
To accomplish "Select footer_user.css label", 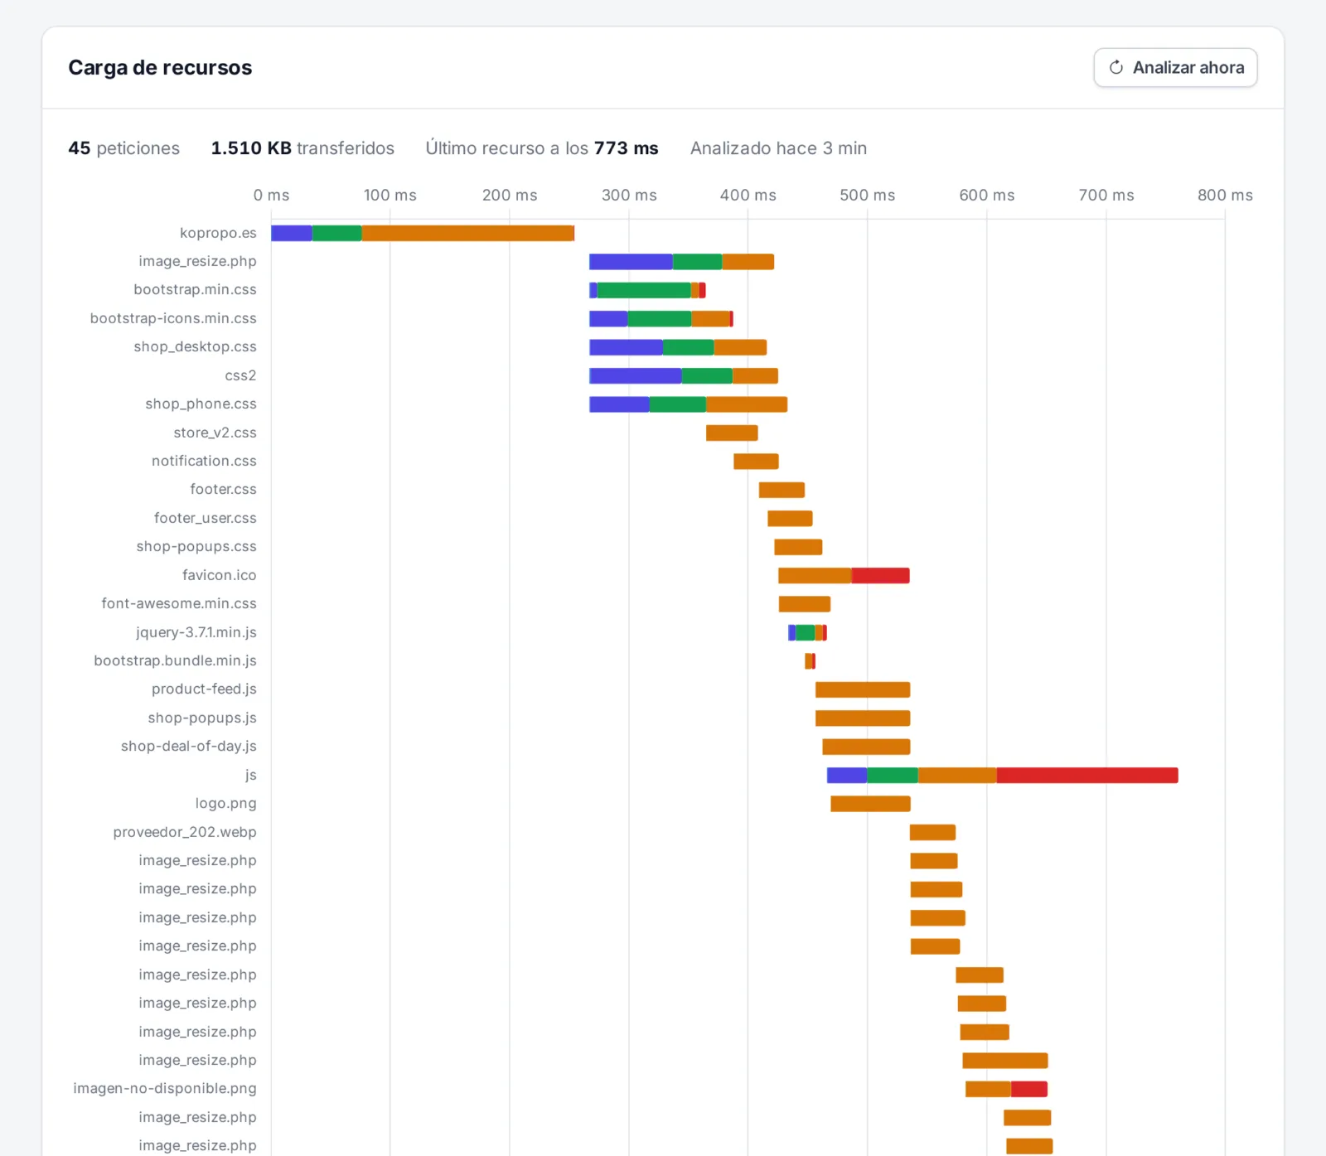I will point(205,518).
